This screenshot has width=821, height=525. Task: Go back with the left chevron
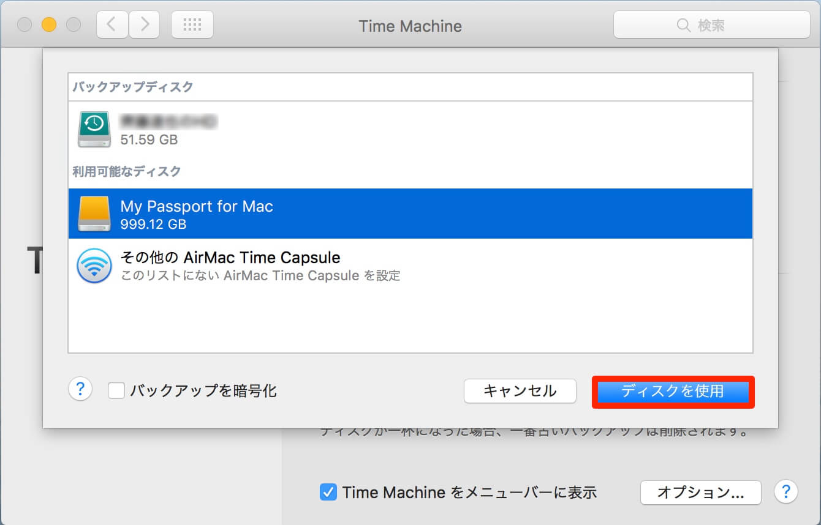112,25
